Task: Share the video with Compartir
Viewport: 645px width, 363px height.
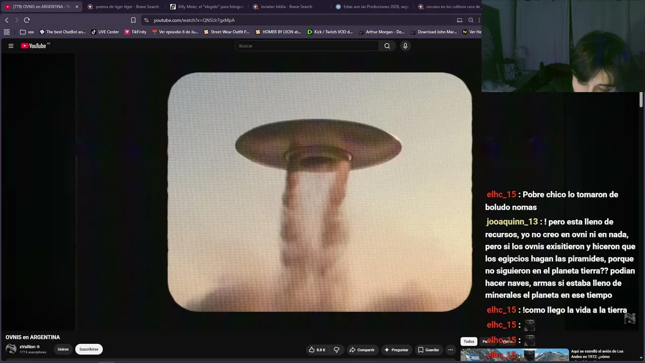Action: click(x=362, y=350)
